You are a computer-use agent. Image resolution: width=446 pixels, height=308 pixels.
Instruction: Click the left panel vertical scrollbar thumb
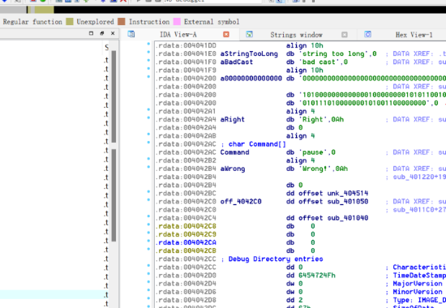click(x=114, y=96)
